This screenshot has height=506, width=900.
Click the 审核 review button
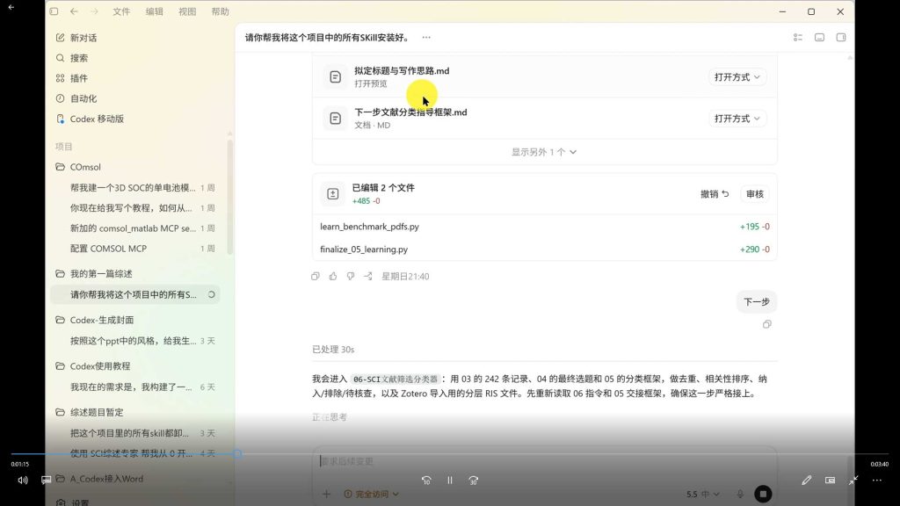(755, 194)
